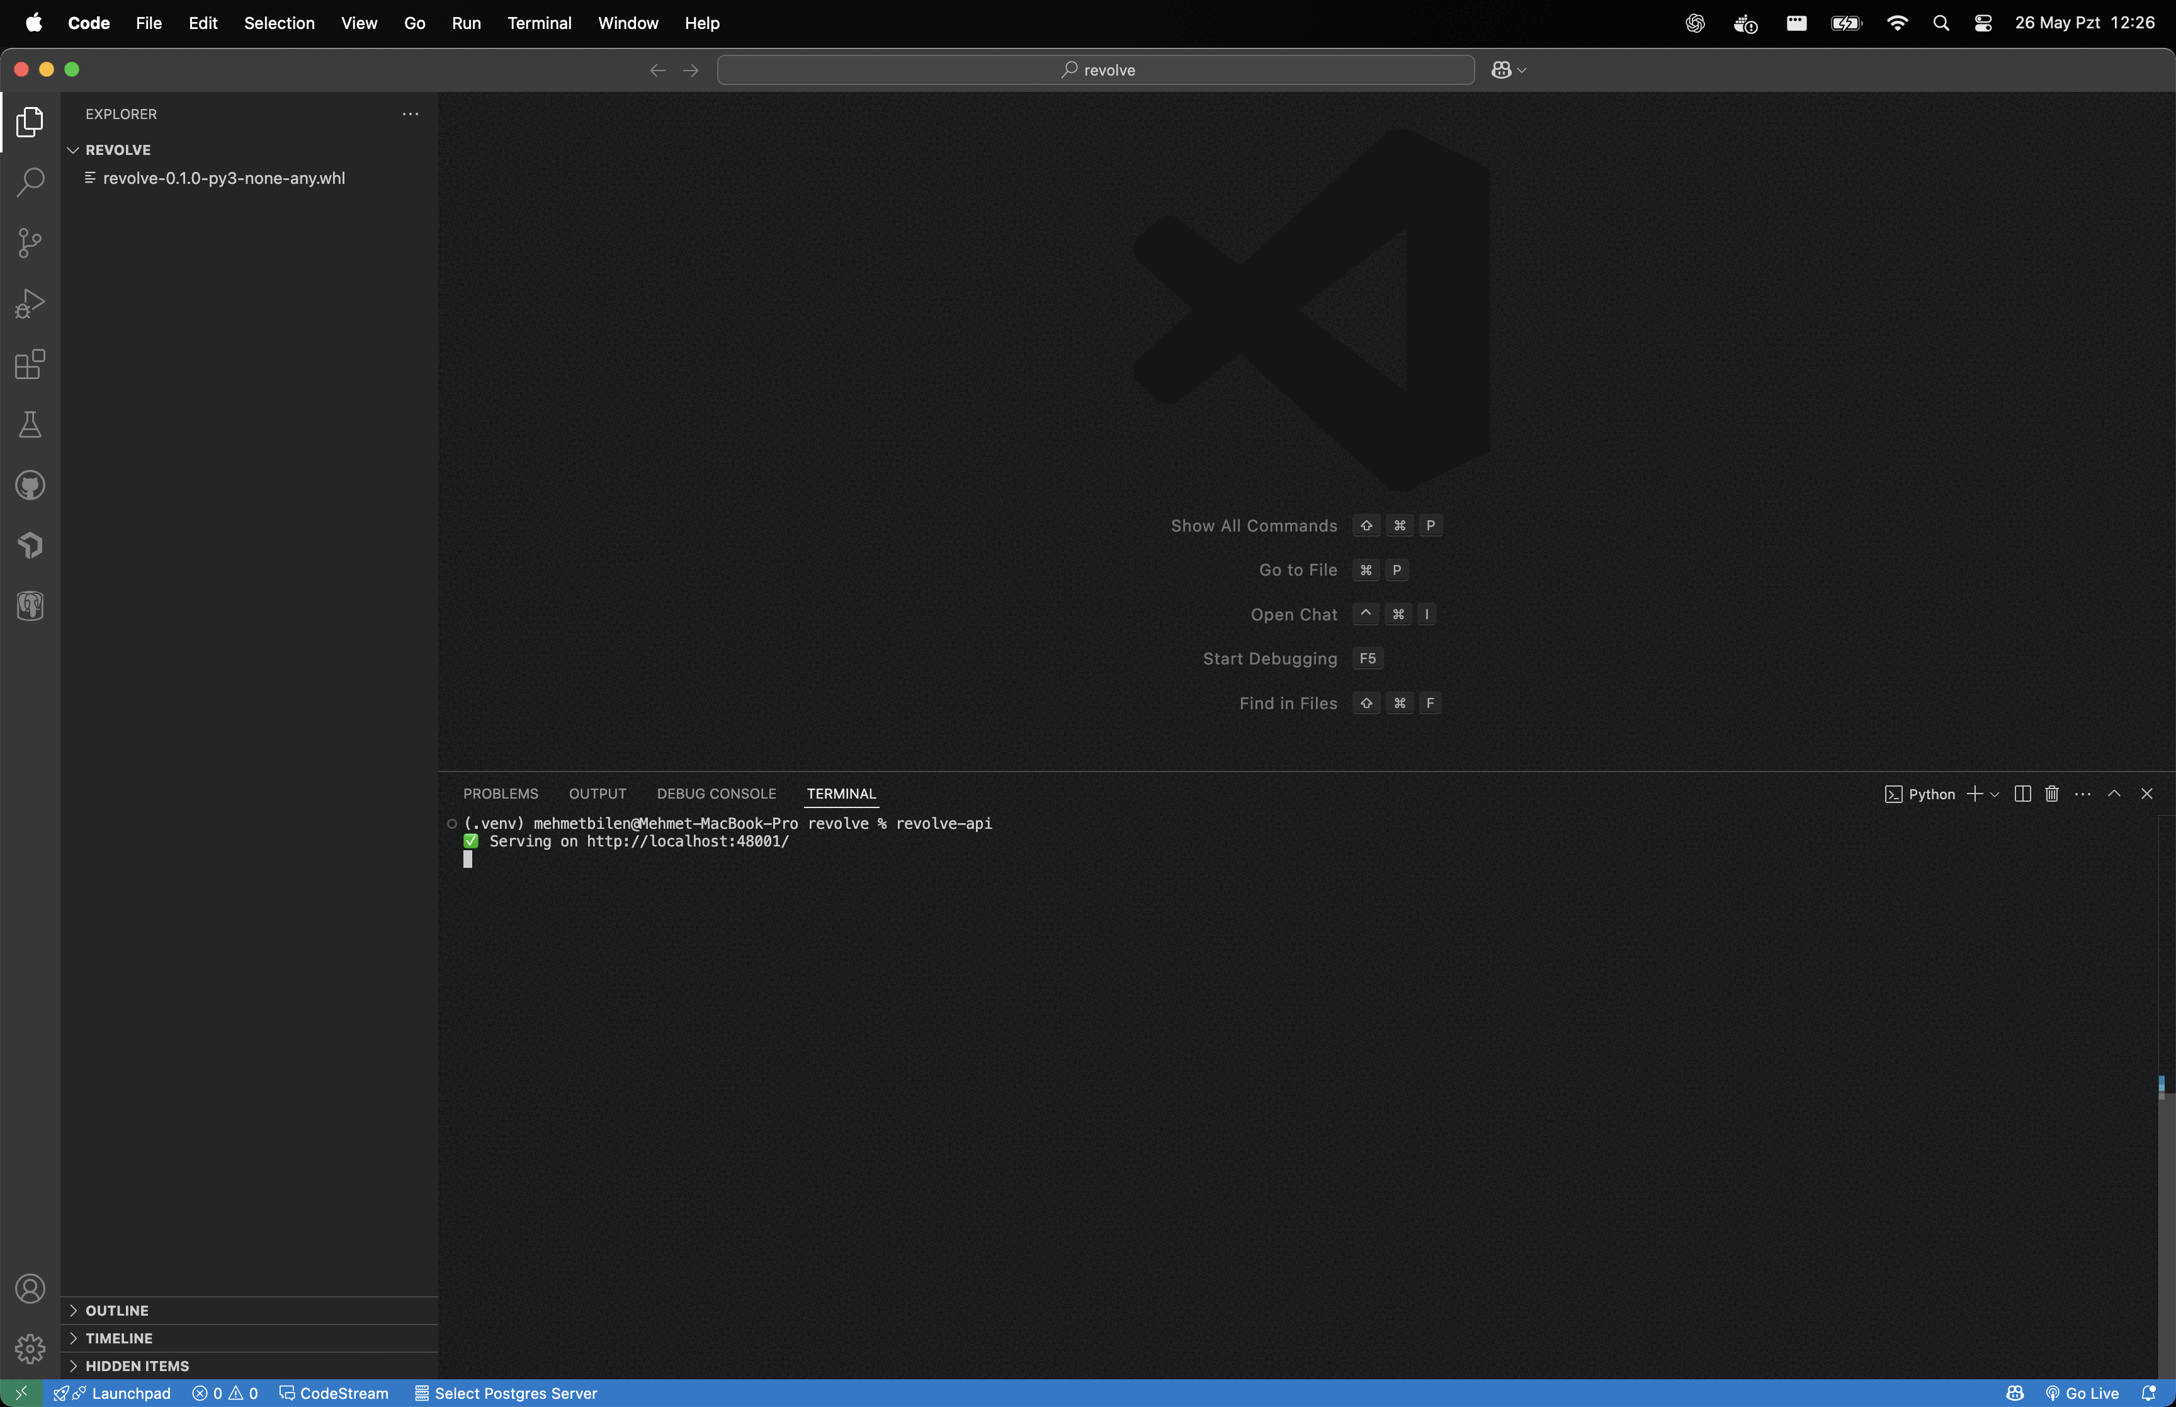Open the Extensions view
2176x1407 pixels.
(30, 365)
